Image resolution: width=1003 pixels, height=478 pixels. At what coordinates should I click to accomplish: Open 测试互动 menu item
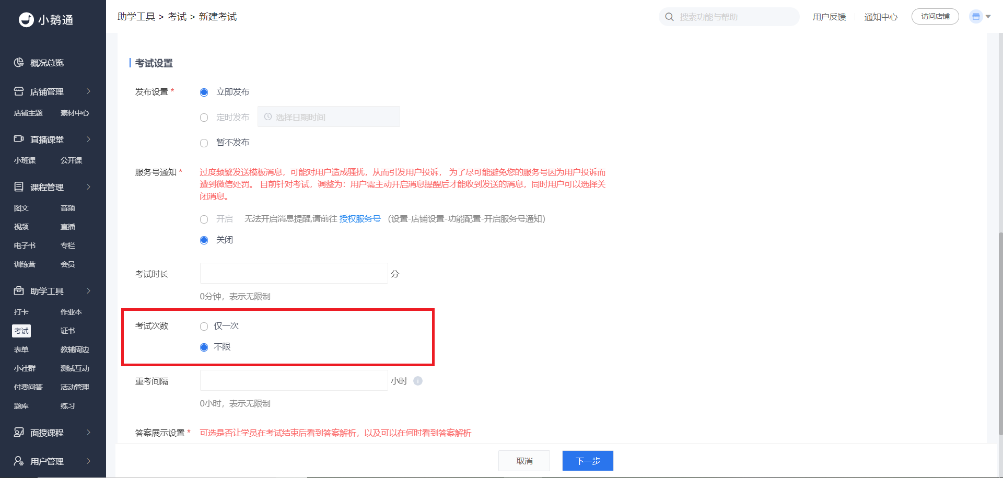click(x=75, y=368)
